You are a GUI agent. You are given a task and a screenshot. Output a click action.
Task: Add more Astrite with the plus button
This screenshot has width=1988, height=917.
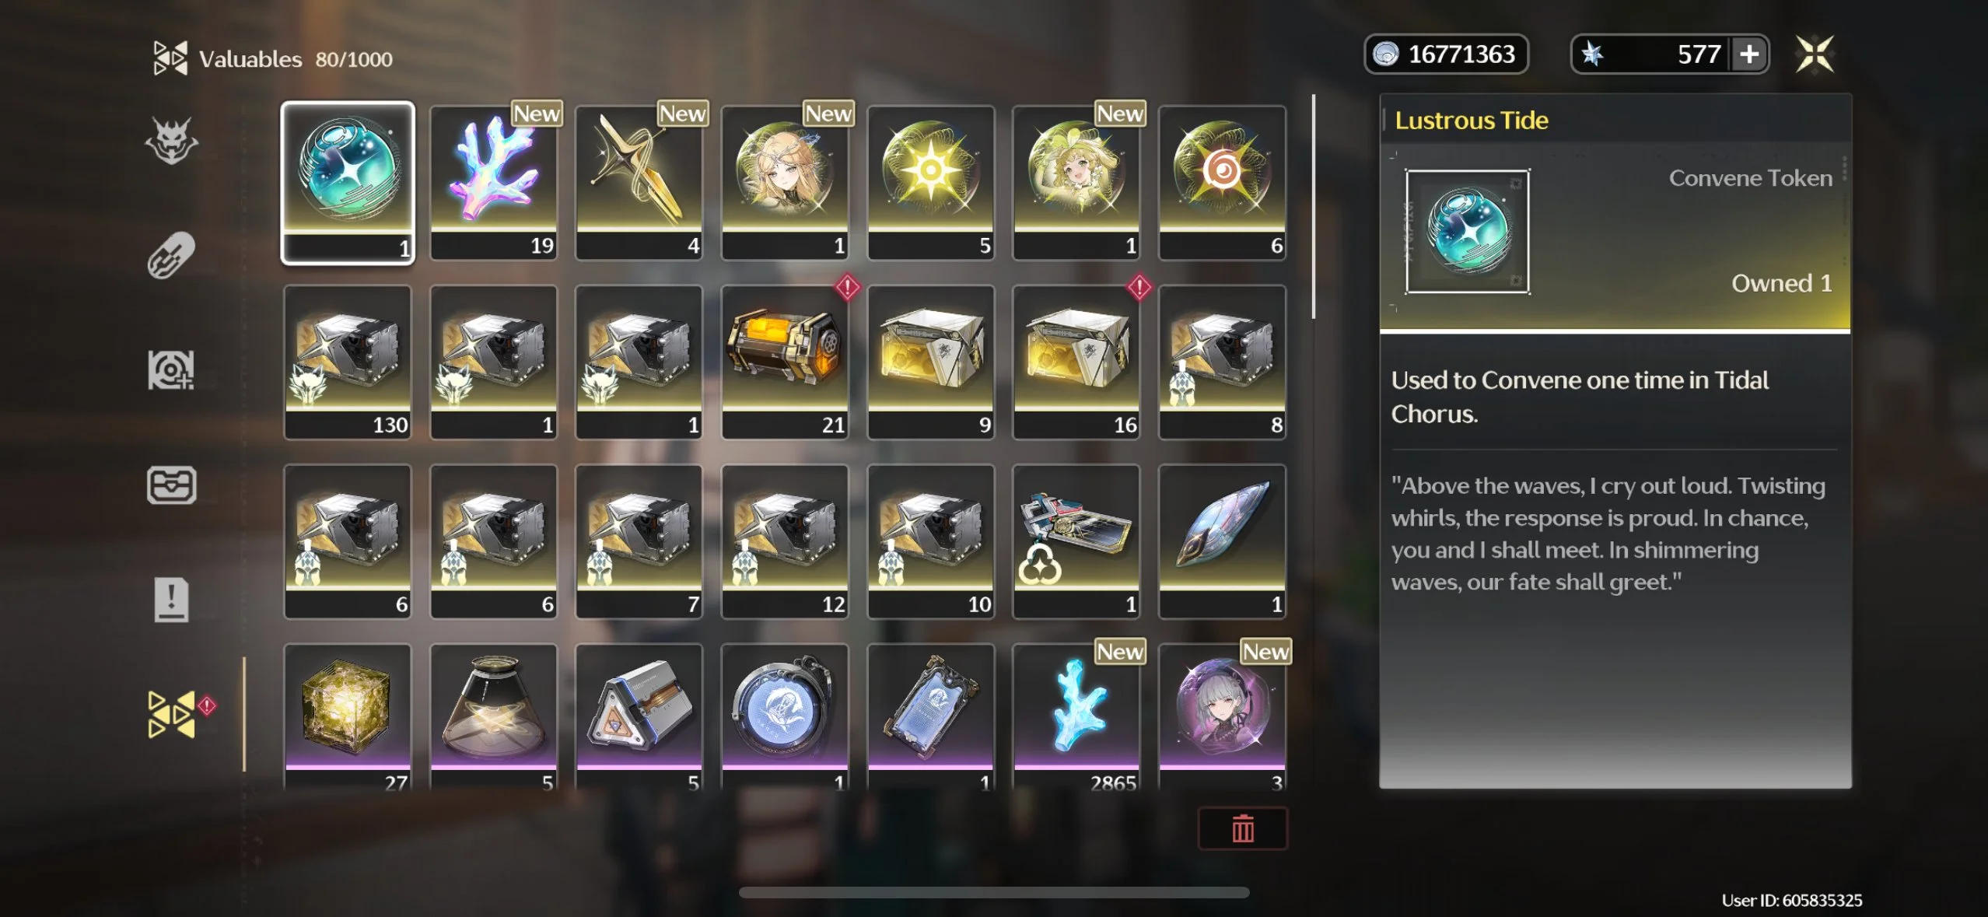[1749, 54]
